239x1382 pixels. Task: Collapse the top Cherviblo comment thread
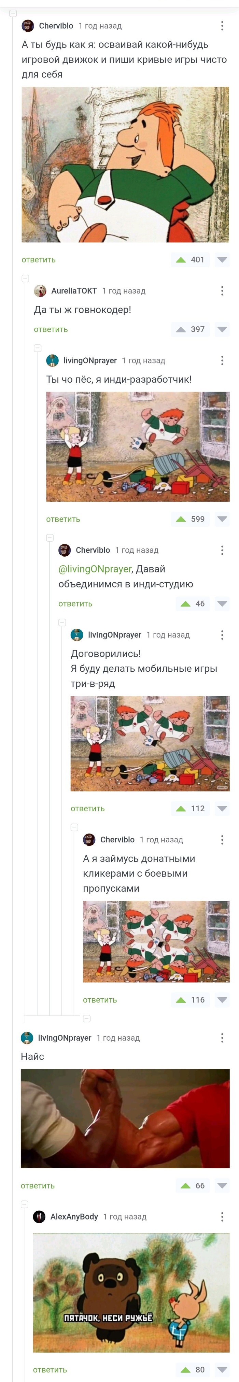tap(13, 13)
